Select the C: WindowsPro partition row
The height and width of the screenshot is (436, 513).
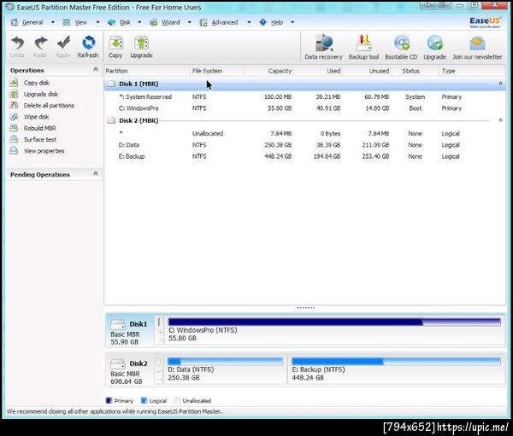coord(305,108)
